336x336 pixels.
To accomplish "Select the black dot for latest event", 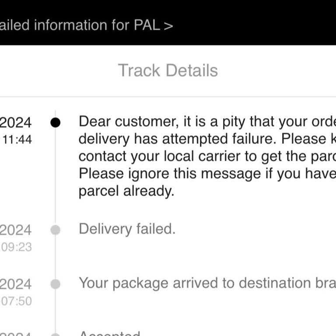I will tap(55, 122).
